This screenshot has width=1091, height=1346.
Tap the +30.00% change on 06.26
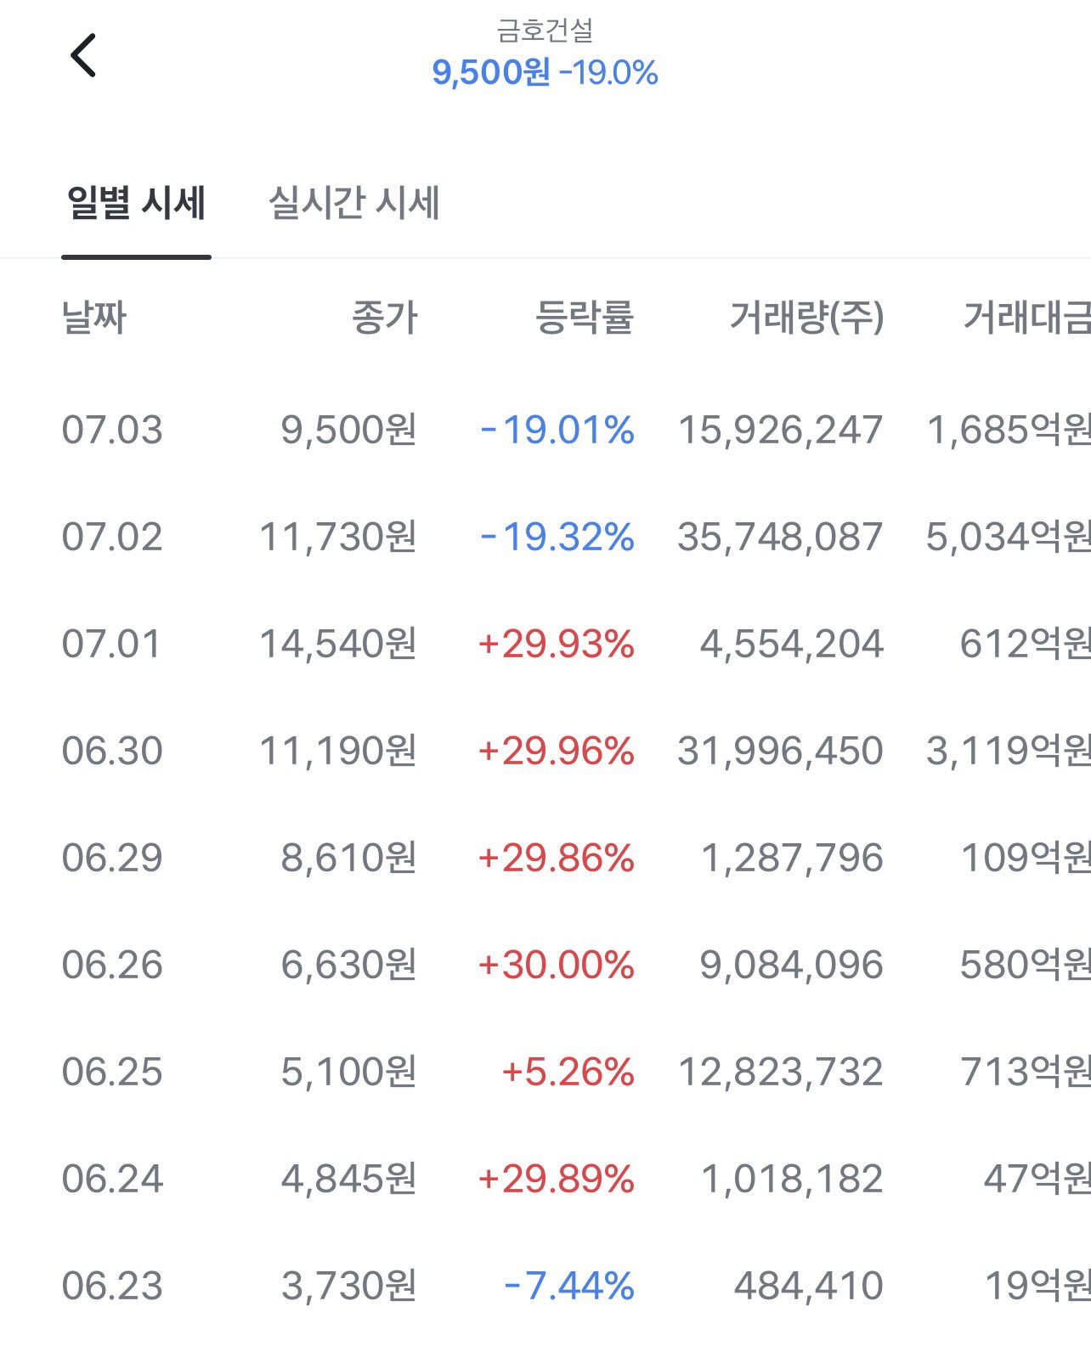[x=557, y=965]
